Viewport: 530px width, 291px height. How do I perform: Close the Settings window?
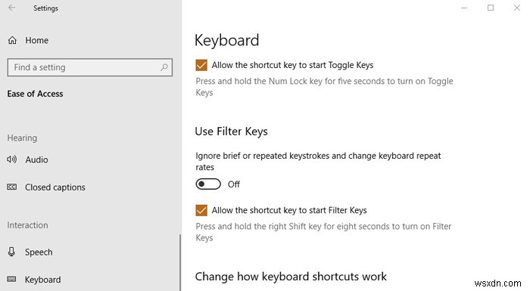coord(517,8)
